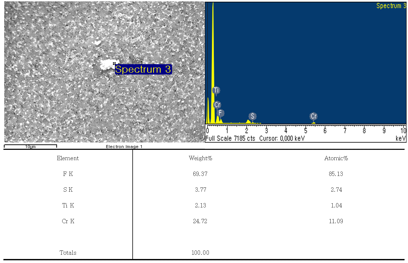Screen dimensions: 408x263
Task: Click the Ti peak label in the spectrum
Action: tap(216, 90)
